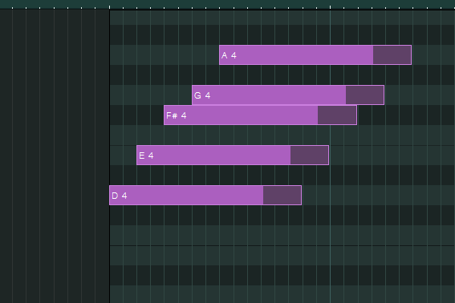The width and height of the screenshot is (455, 303).
Task: Select the E 4 note block
Action: pos(233,156)
